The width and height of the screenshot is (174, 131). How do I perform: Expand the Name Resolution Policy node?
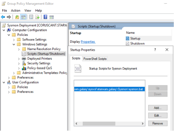coord(19,49)
